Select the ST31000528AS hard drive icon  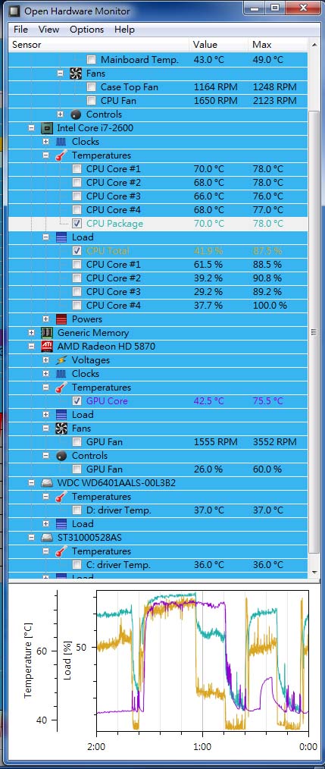47,538
